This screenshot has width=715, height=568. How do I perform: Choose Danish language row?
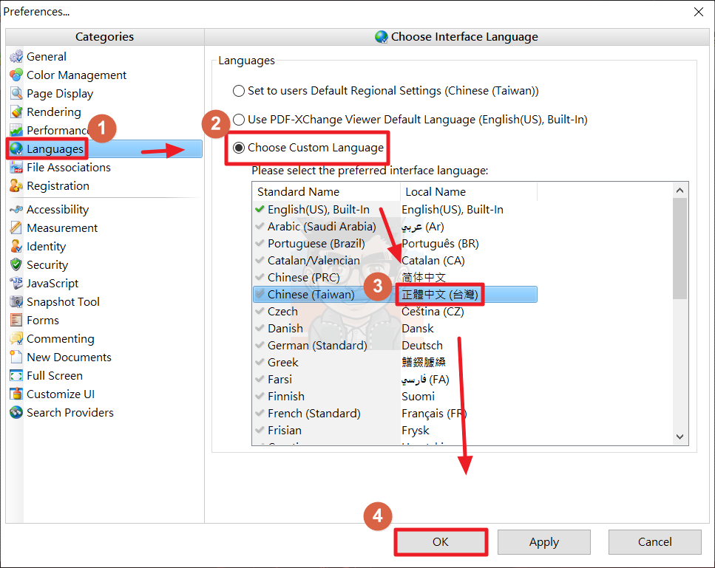(x=395, y=329)
